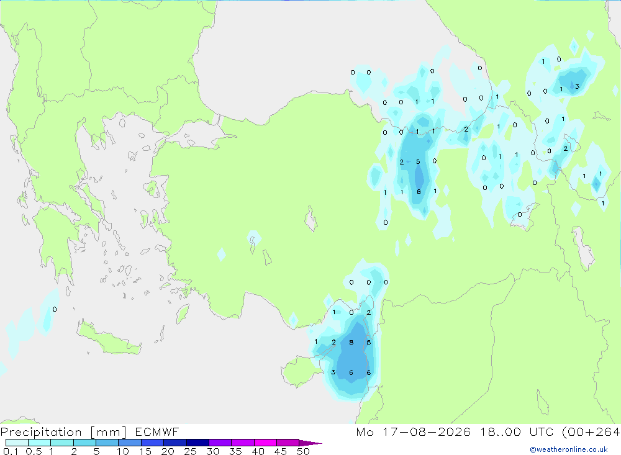The image size is (621, 455).
Task: Click the '18..00 UTC' time text
Action: (x=518, y=431)
